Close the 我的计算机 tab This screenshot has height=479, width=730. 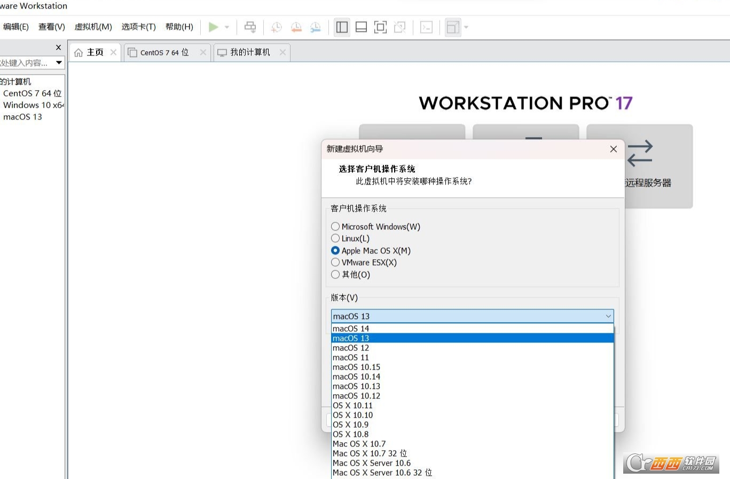pyautogui.click(x=282, y=52)
